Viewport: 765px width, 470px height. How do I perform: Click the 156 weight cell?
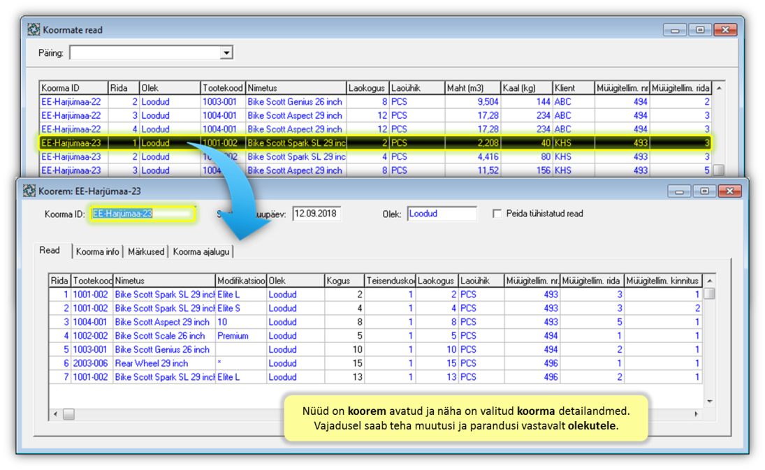pyautogui.click(x=527, y=170)
